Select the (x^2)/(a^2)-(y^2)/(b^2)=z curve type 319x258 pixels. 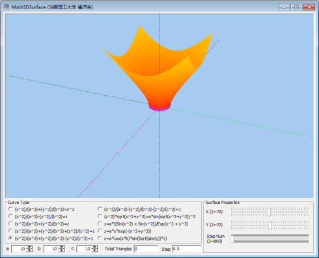(x=10, y=216)
